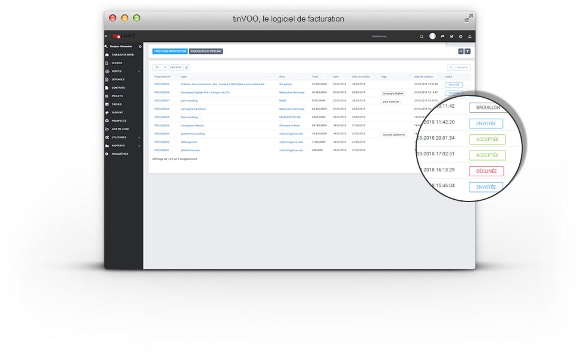Go to Contrats in the sidebar
This screenshot has height=361, width=581.
pyautogui.click(x=118, y=88)
